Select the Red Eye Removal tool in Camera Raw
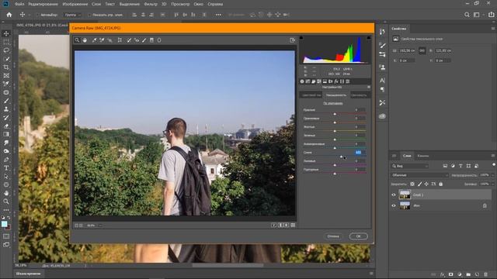Image resolution: width=497 pixels, height=279 pixels. 137,40
